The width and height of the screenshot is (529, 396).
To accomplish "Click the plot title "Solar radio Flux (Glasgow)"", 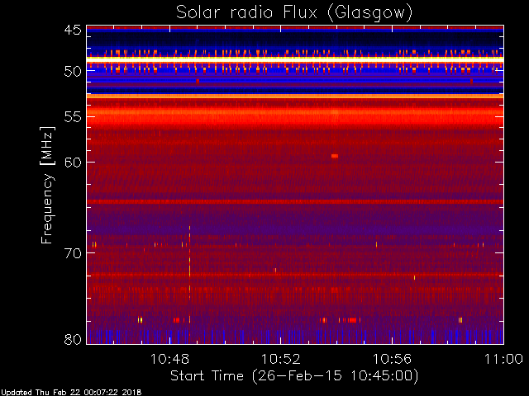I will [x=294, y=13].
